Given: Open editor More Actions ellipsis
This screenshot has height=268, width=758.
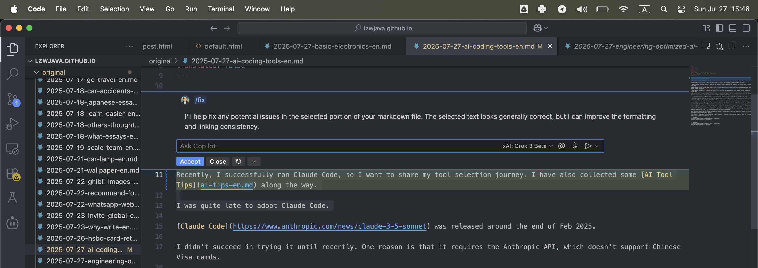Looking at the screenshot, I should point(746,46).
